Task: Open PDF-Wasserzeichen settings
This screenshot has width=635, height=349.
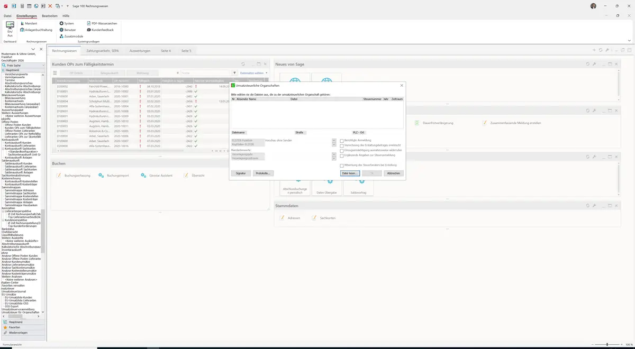Action: pos(102,23)
